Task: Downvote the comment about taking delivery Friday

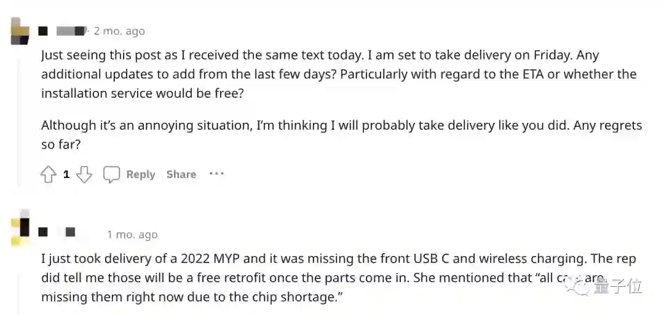Action: coord(84,175)
